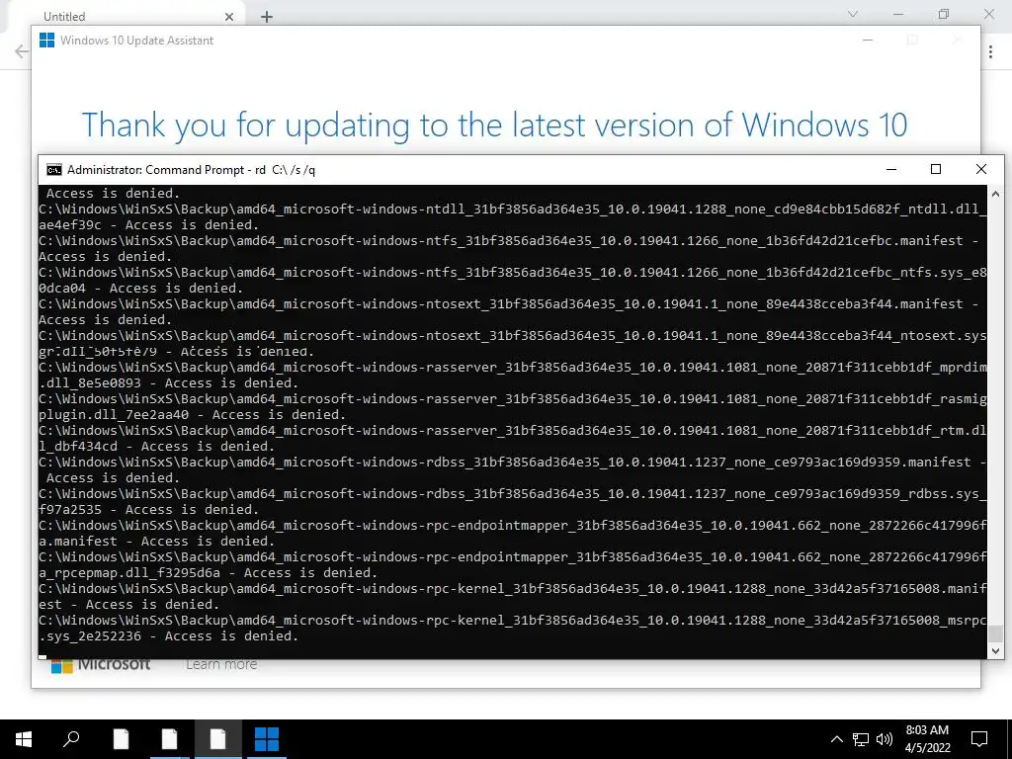Minimize the Command Prompt window

[x=891, y=169]
